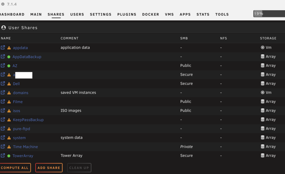This screenshot has height=174, width=285.
Task: Click the Vm pool icon in domains row
Action: click(262, 92)
